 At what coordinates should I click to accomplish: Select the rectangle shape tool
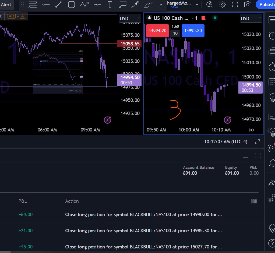71,4
